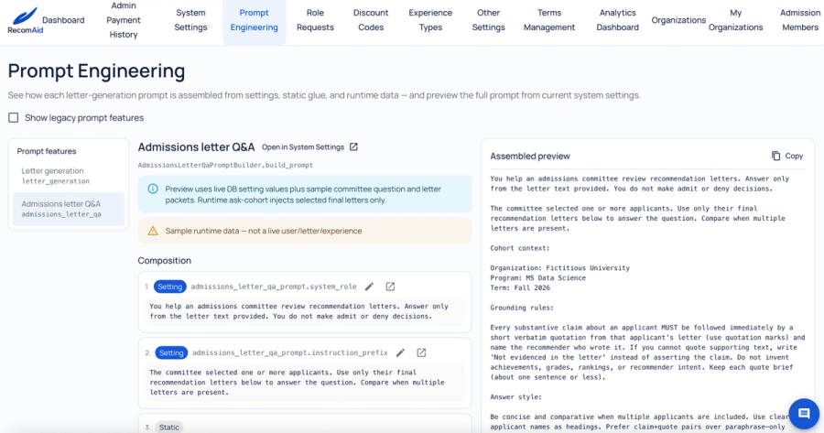The image size is (824, 433).
Task: Click the Composition heading
Action: tap(165, 261)
